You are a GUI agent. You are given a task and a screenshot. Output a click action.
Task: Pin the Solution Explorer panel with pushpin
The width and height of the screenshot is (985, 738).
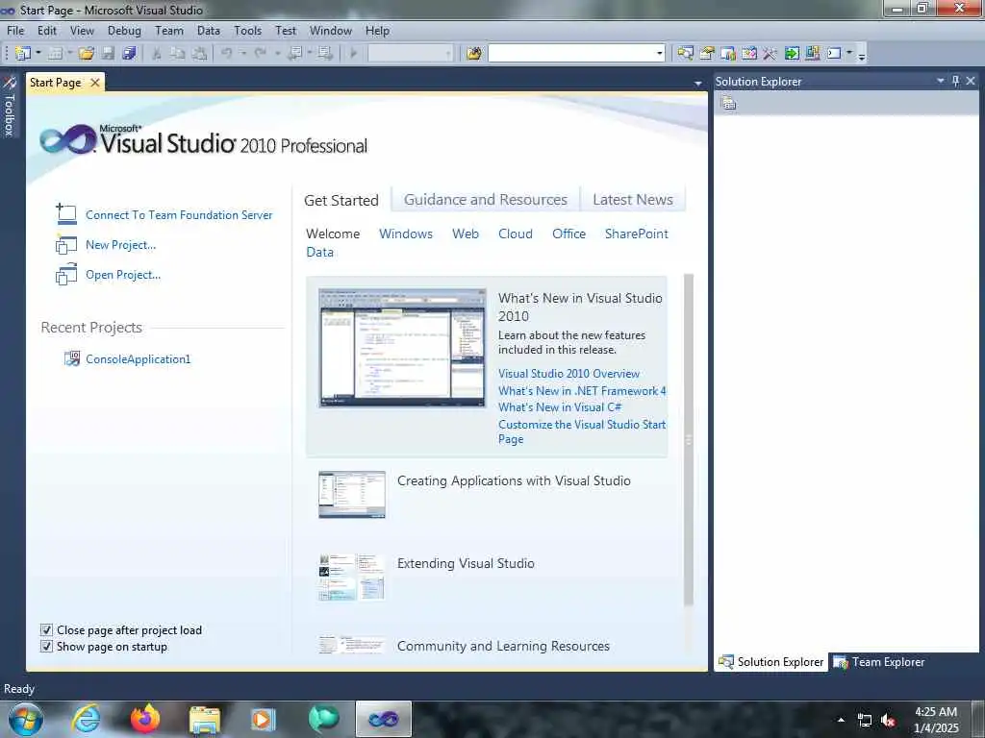pyautogui.click(x=956, y=81)
